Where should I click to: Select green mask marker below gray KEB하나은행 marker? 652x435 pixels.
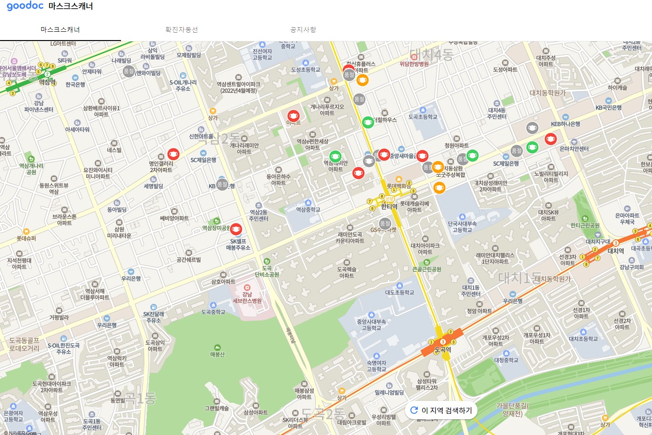[x=532, y=147]
